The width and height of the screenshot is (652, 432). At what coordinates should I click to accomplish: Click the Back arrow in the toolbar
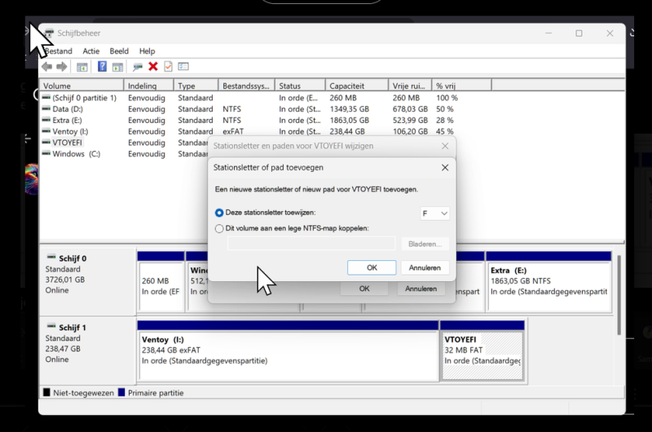tap(47, 67)
